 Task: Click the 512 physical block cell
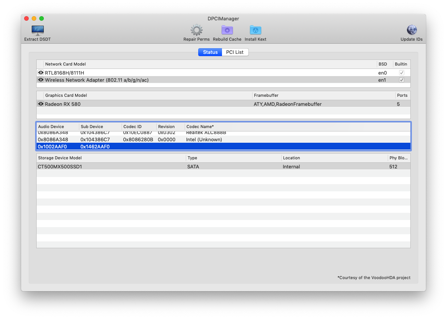pos(393,166)
